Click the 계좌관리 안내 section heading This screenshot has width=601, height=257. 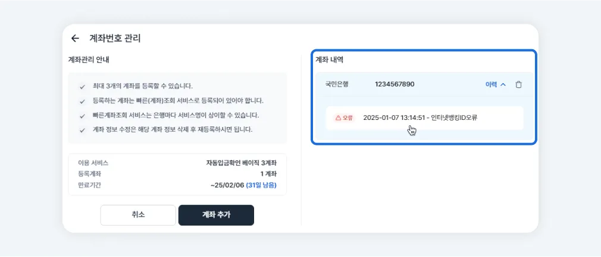point(89,60)
